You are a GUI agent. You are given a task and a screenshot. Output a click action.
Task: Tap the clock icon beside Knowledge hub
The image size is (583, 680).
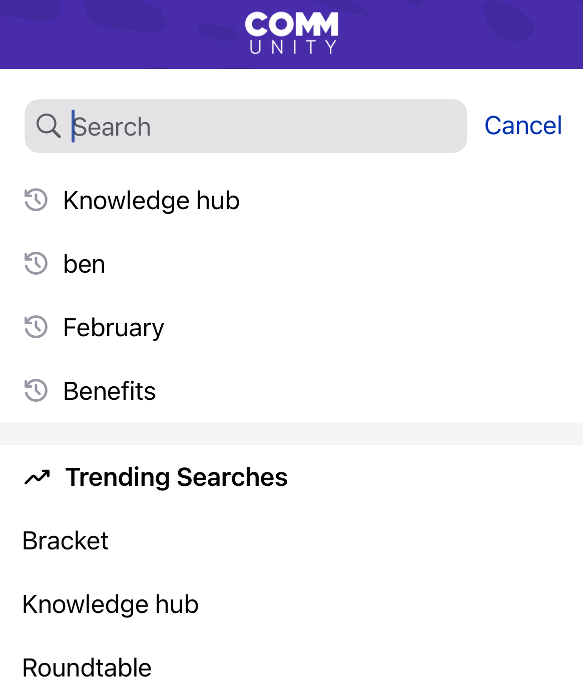(36, 200)
